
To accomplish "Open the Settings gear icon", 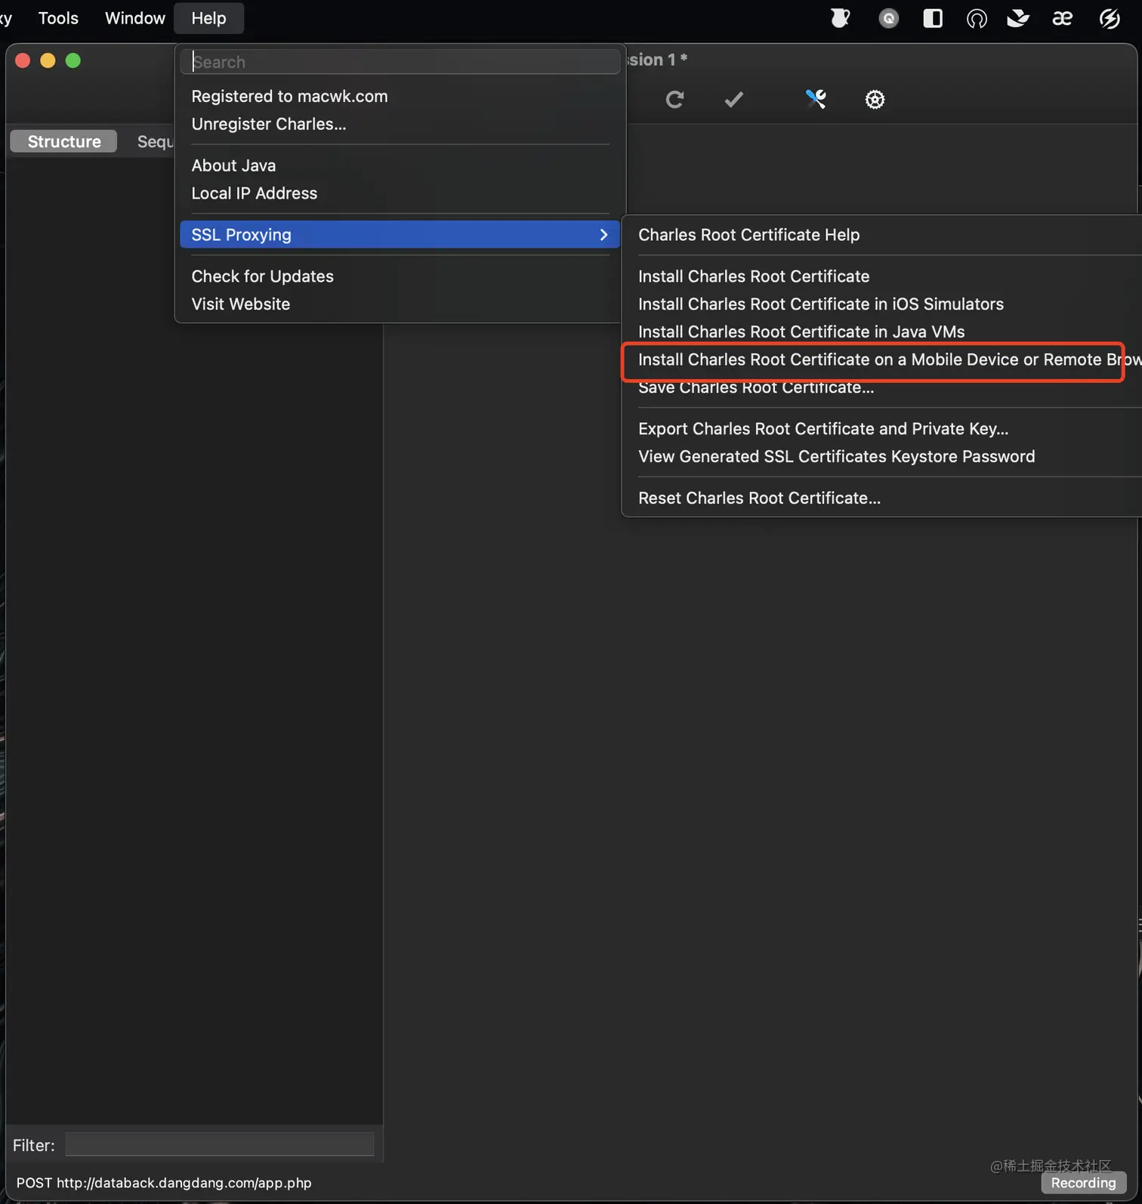I will [x=875, y=99].
